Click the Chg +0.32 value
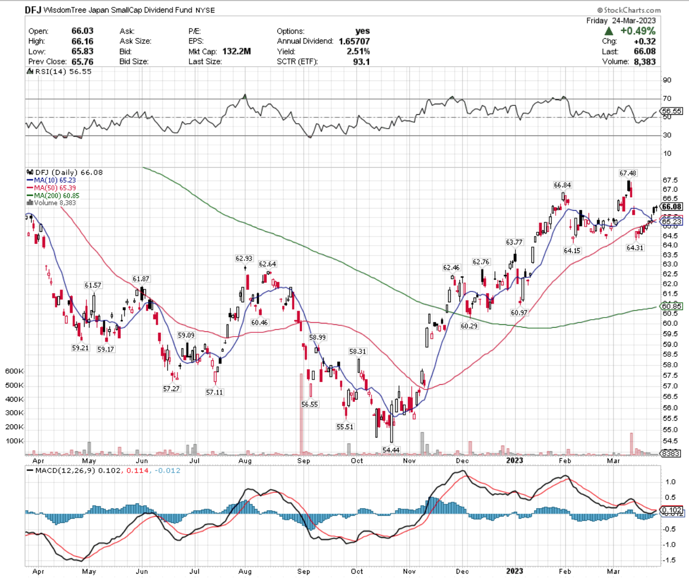The width and height of the screenshot is (689, 579). (x=646, y=41)
